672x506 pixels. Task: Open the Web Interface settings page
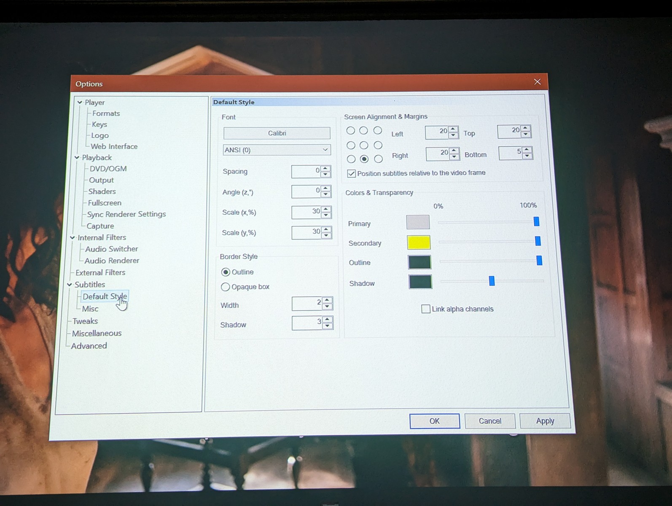[x=114, y=146]
